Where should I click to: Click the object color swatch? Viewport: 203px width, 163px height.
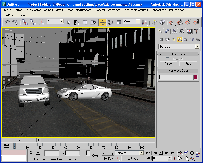(x=196, y=77)
